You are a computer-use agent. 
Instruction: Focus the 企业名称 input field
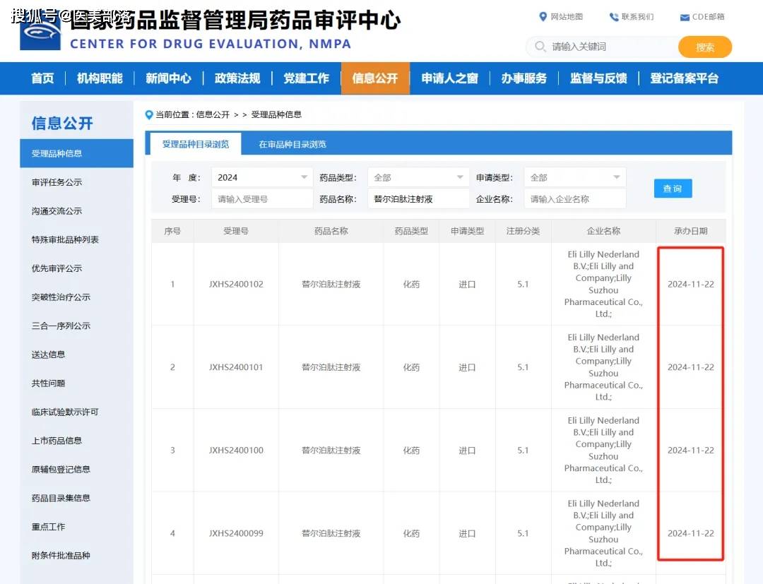click(x=575, y=199)
